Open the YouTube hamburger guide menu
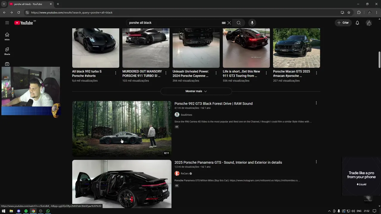 (7, 23)
